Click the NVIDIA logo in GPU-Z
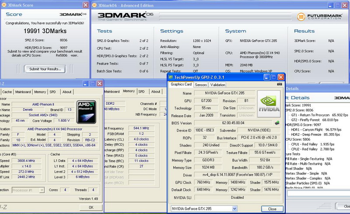Screen dimensions: 350x214 tap(269, 104)
